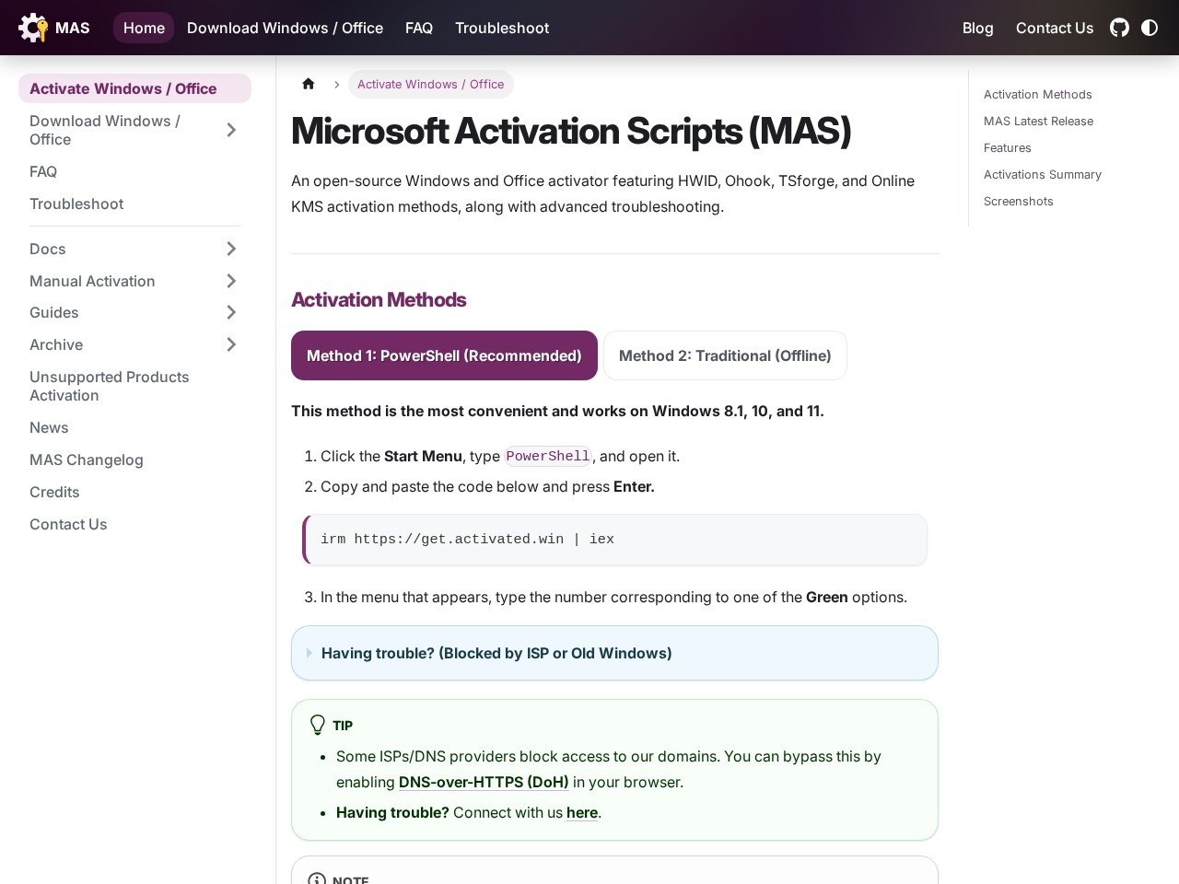Expand the Archive sidebar chevron

pos(231,344)
